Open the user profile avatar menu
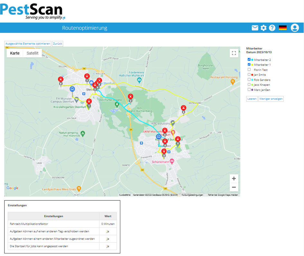 pyautogui.click(x=295, y=28)
